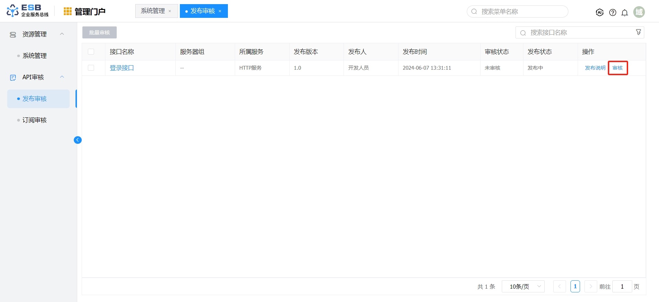Screen dimensions: 659x302
Task: Toggle the select-all checkbox in table header
Action: 91,52
